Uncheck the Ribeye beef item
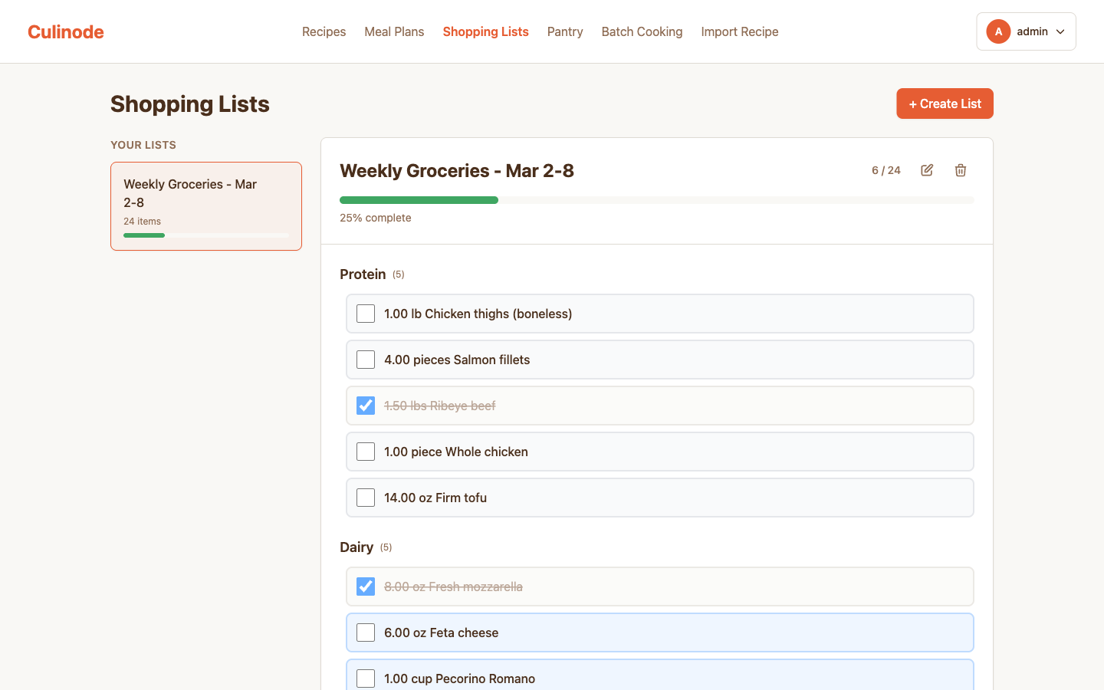The image size is (1104, 690). pyautogui.click(x=365, y=406)
